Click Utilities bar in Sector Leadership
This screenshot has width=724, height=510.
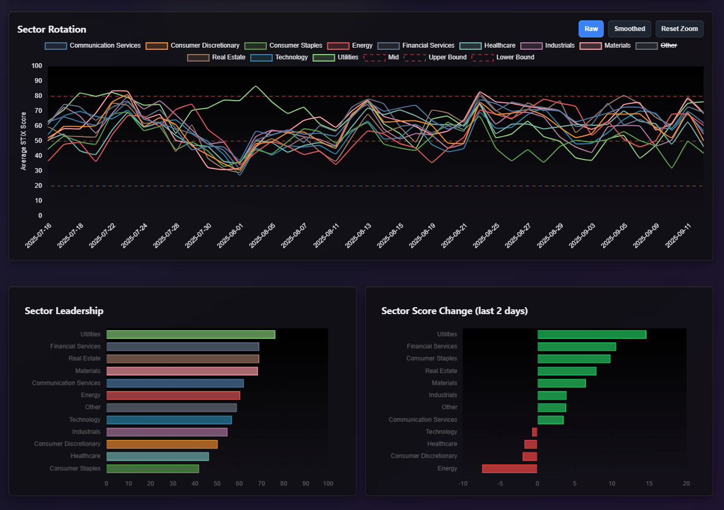point(191,334)
